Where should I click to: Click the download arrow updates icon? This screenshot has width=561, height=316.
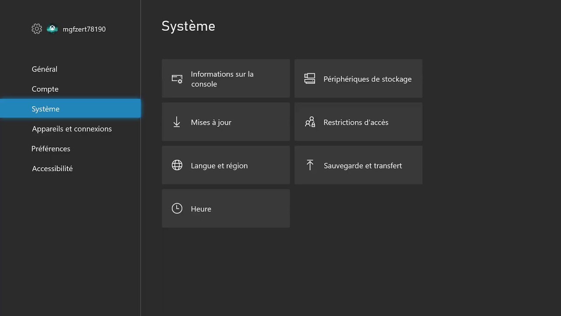pos(177,122)
